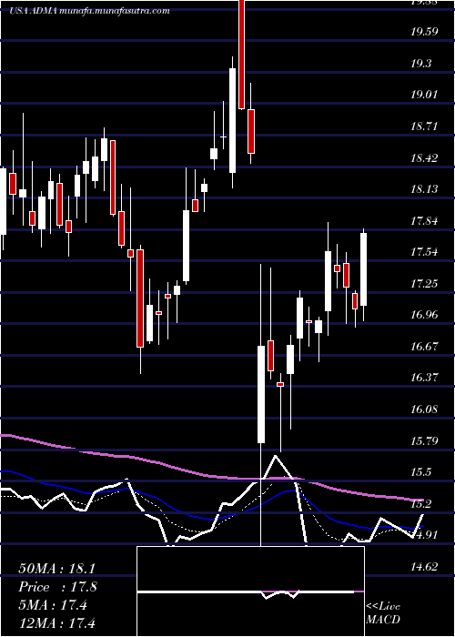Click inside the MACD inset panel

(250, 591)
